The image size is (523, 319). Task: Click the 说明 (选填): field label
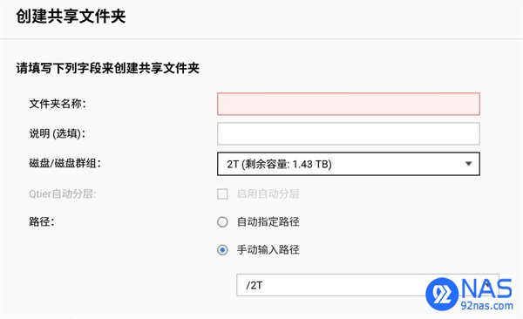57,134
